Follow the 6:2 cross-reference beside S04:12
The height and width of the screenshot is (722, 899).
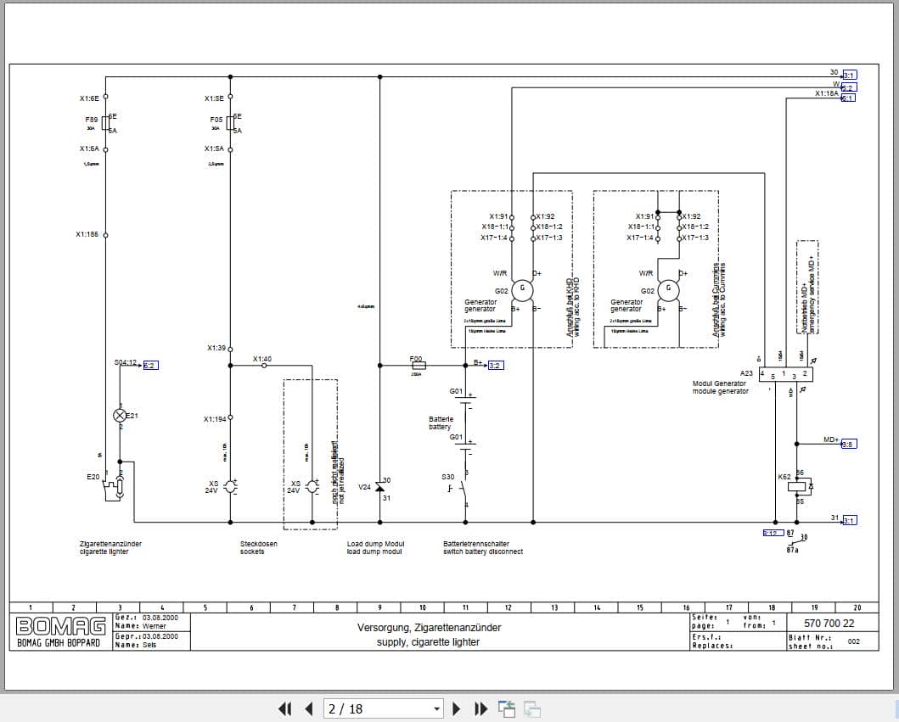tap(150, 366)
